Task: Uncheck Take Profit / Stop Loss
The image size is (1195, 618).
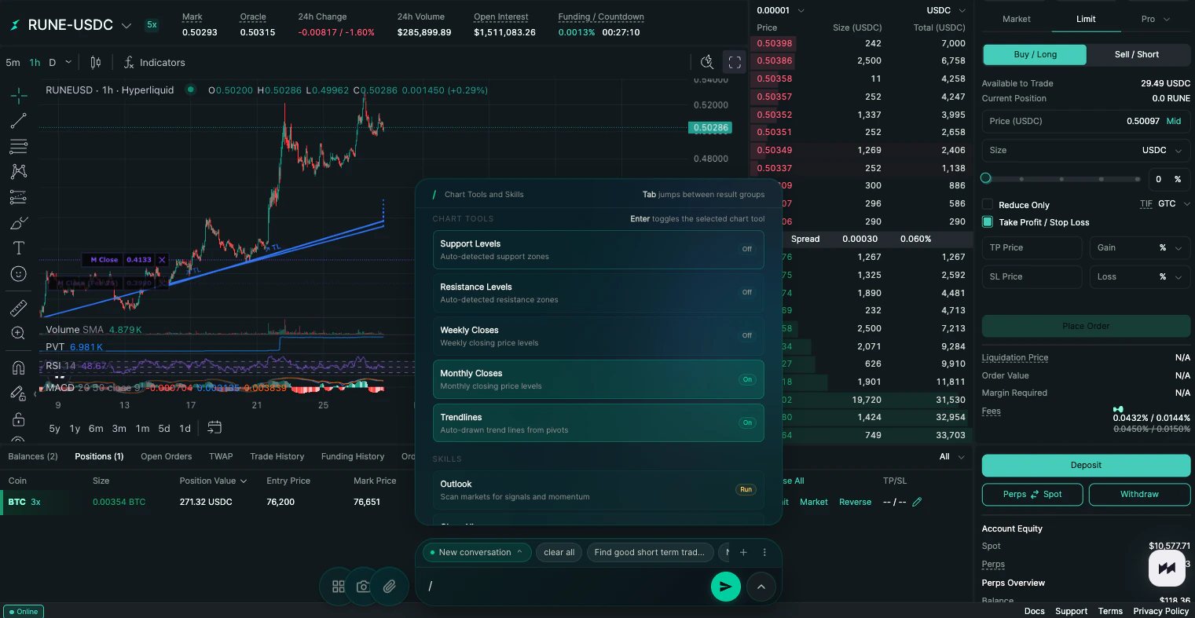Action: click(988, 222)
